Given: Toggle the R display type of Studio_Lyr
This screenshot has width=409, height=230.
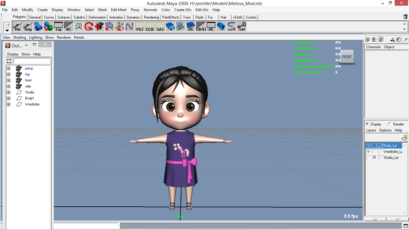Looking at the screenshot, I should tap(374, 158).
